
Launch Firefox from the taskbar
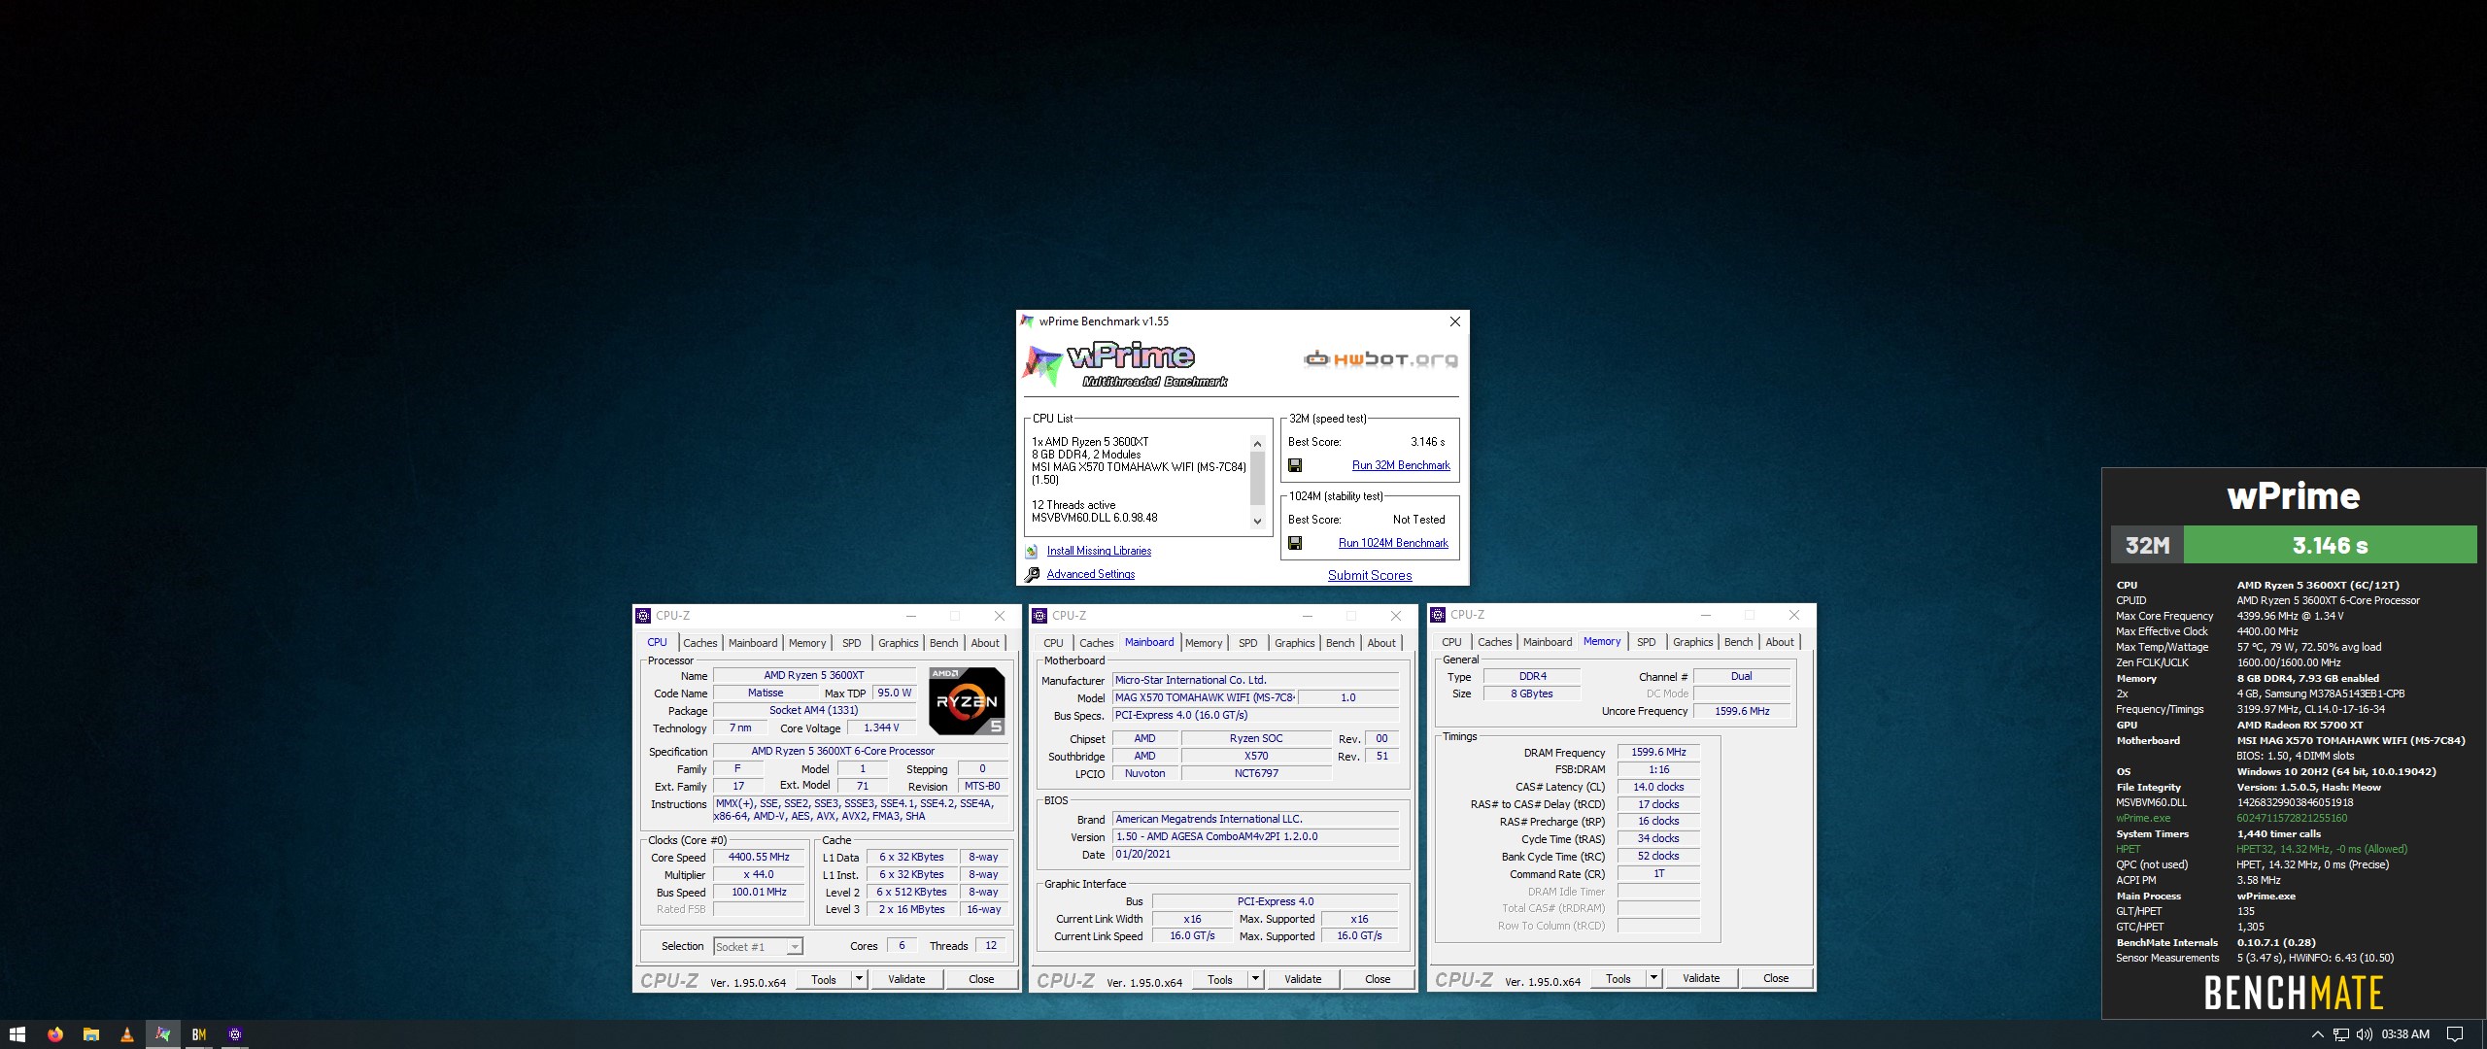[x=55, y=1034]
